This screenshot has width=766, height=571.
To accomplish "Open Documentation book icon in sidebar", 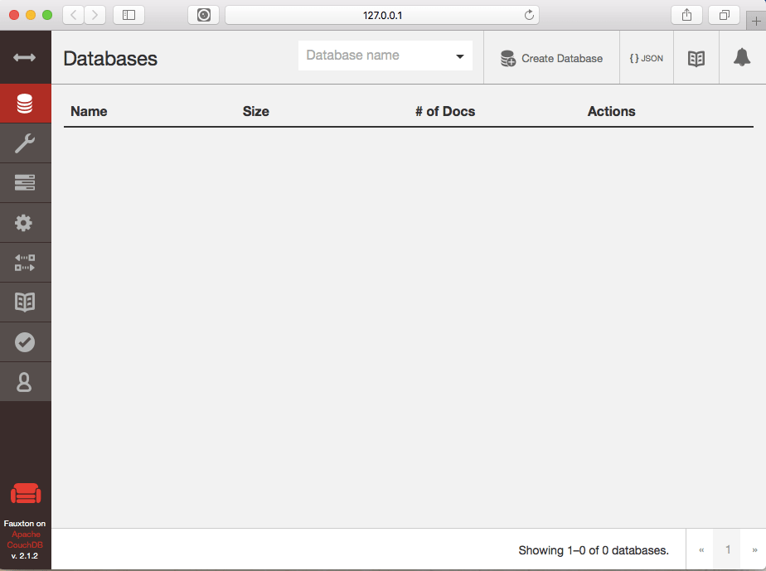I will point(25,302).
